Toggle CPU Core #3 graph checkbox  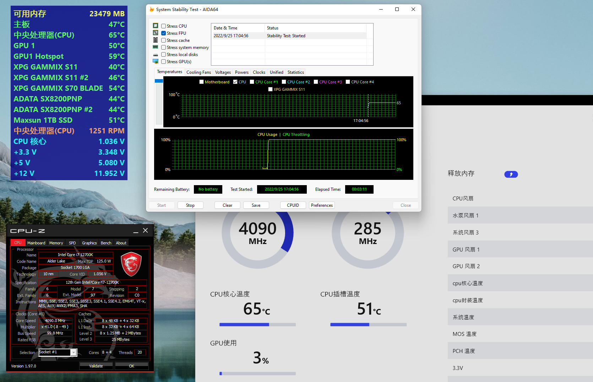pyautogui.click(x=316, y=82)
